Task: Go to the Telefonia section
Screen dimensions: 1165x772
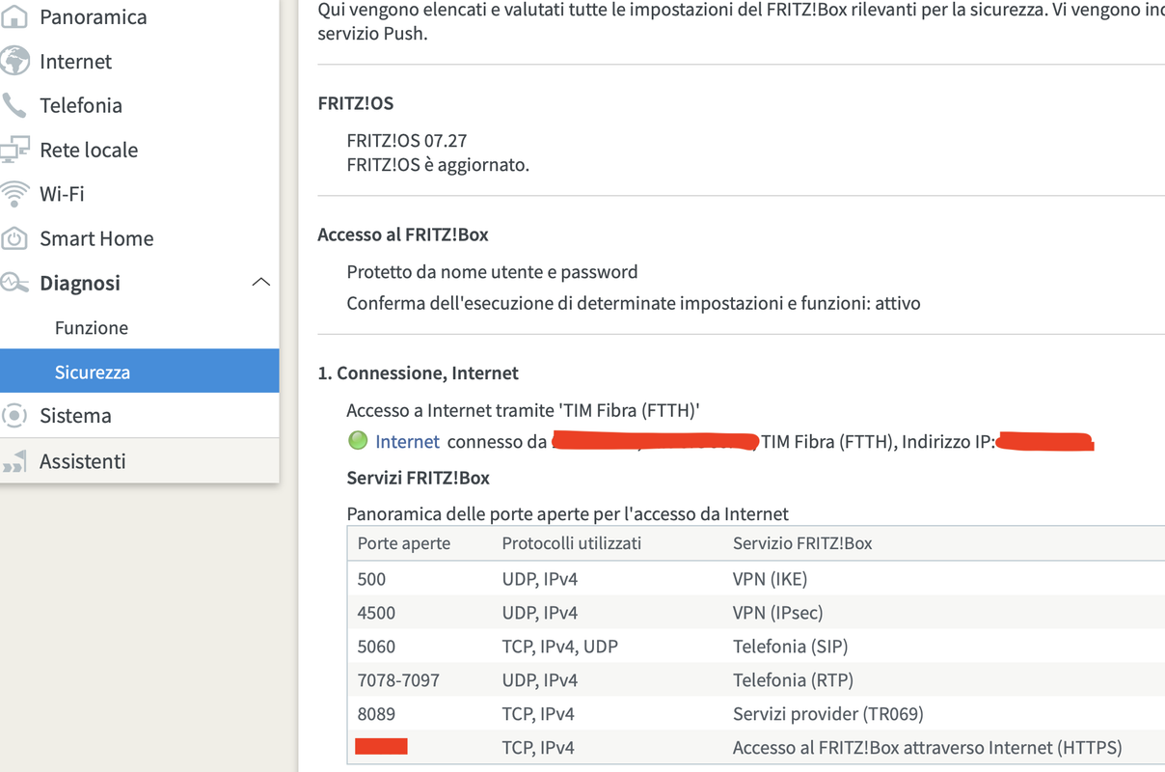Action: 81,105
